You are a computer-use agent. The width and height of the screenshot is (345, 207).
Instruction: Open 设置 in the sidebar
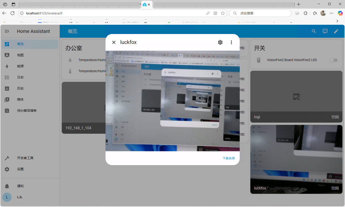[30, 169]
